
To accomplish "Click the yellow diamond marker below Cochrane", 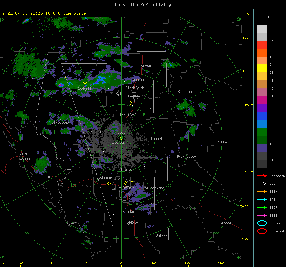I will [109, 183].
